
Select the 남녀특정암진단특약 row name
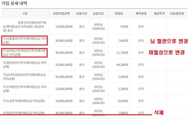(x=24, y=77)
